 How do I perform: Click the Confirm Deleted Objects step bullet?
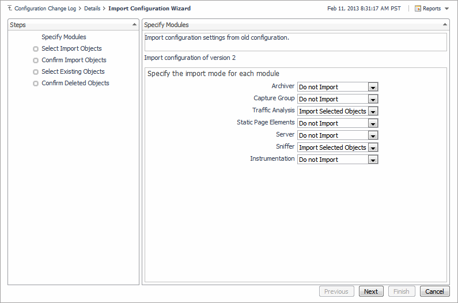click(36, 84)
